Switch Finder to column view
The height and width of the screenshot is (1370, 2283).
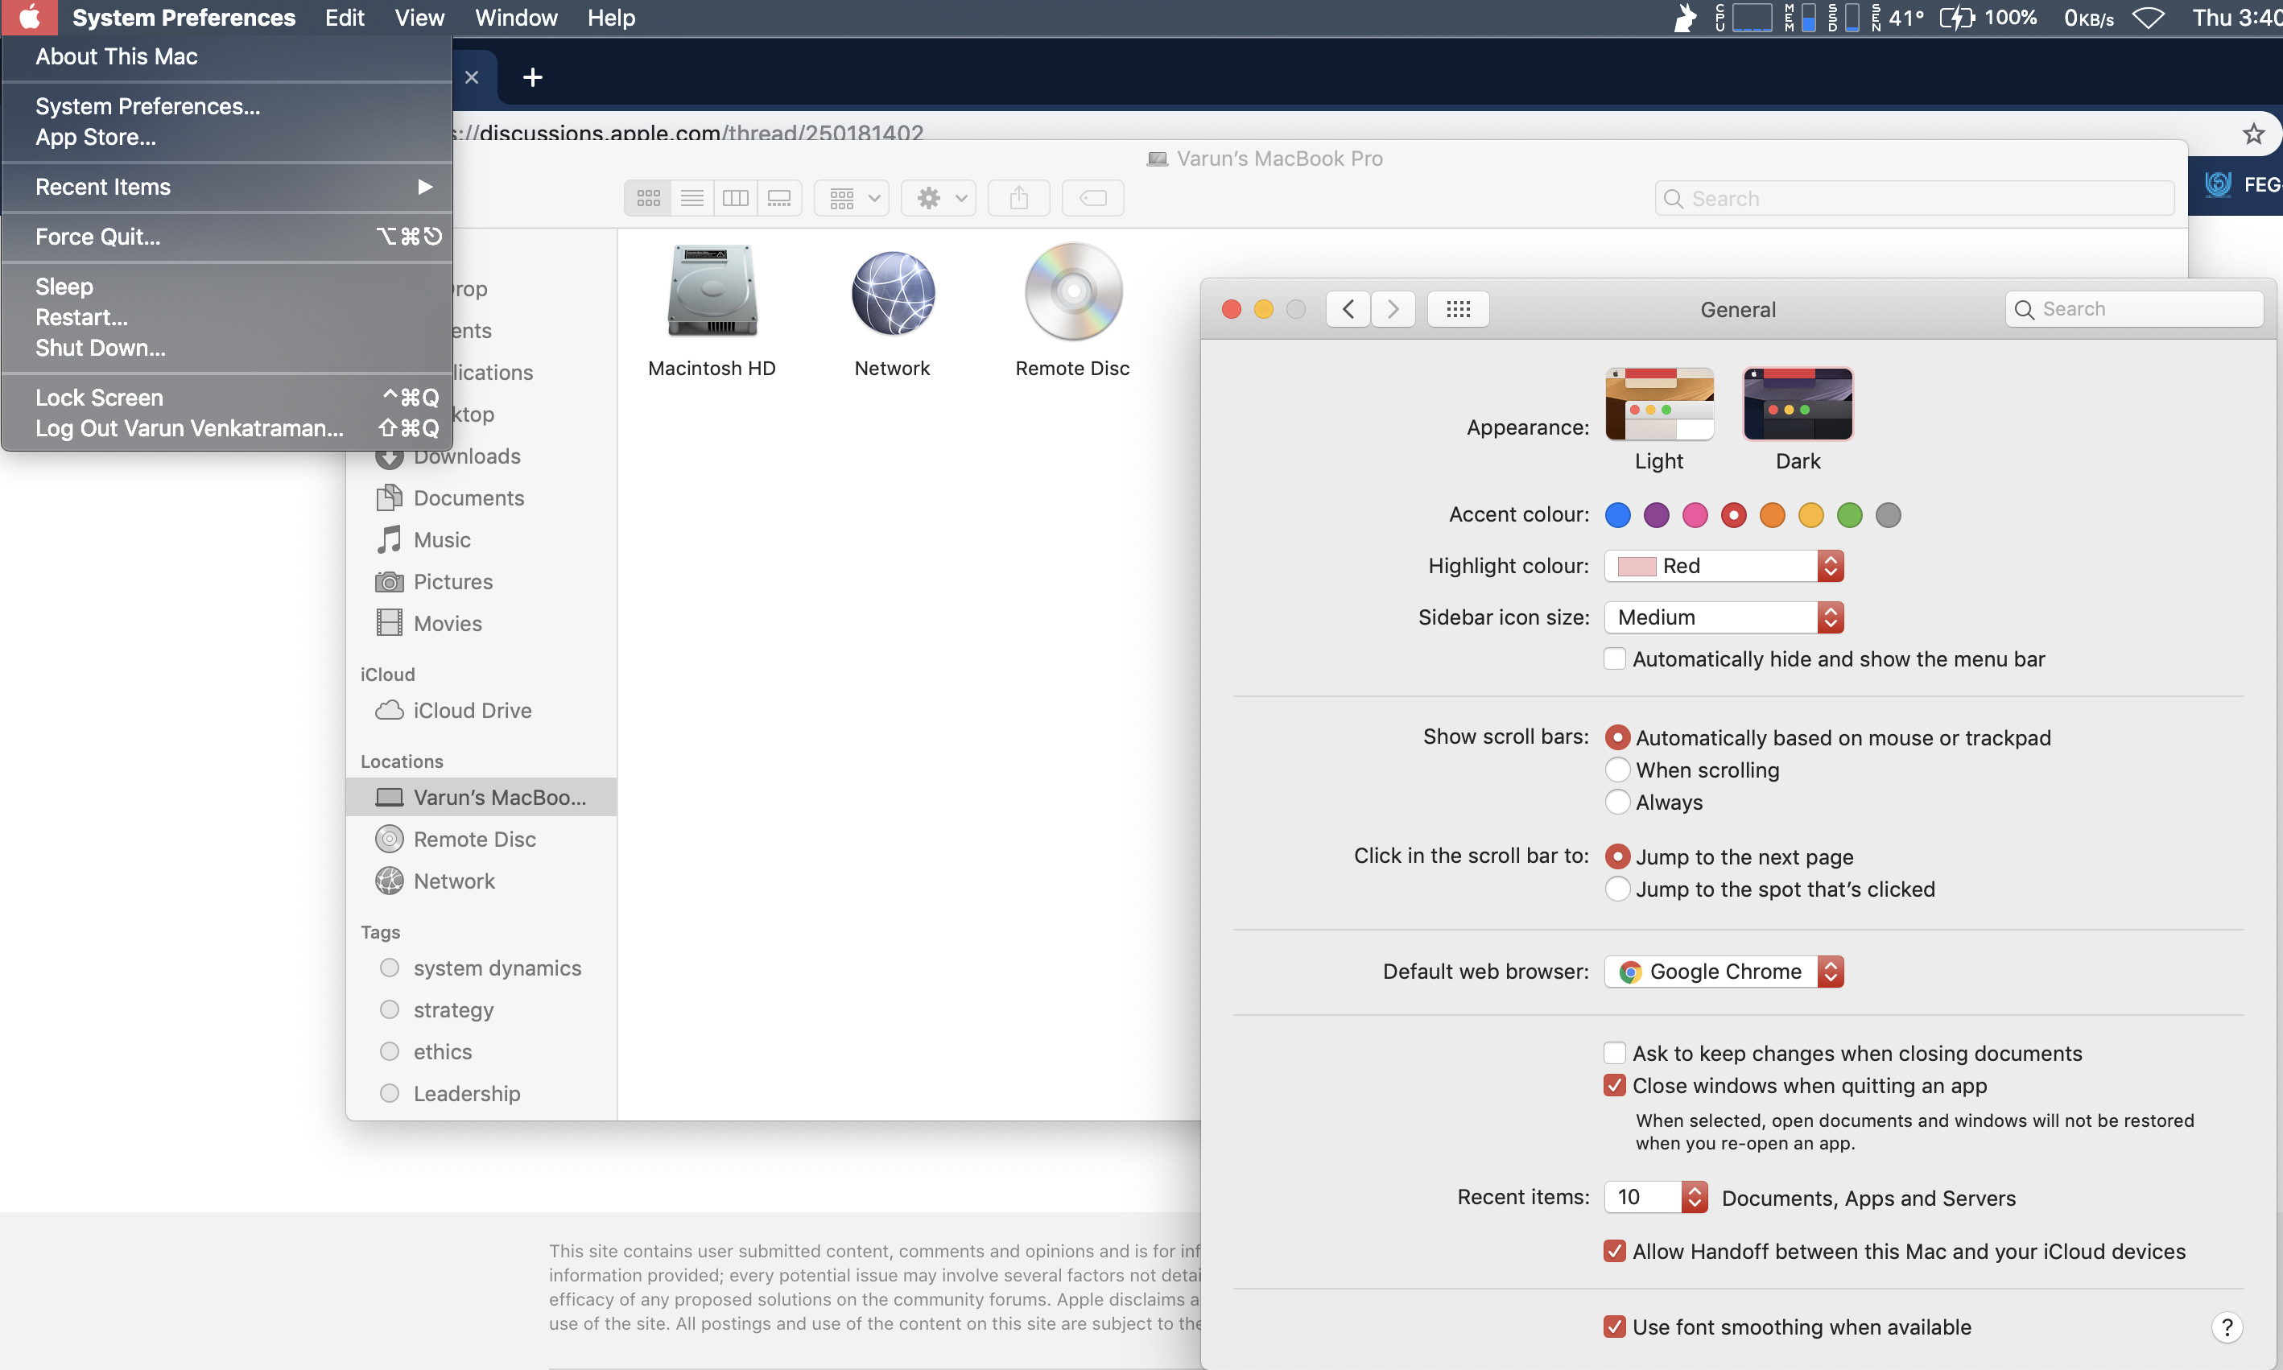pos(736,199)
